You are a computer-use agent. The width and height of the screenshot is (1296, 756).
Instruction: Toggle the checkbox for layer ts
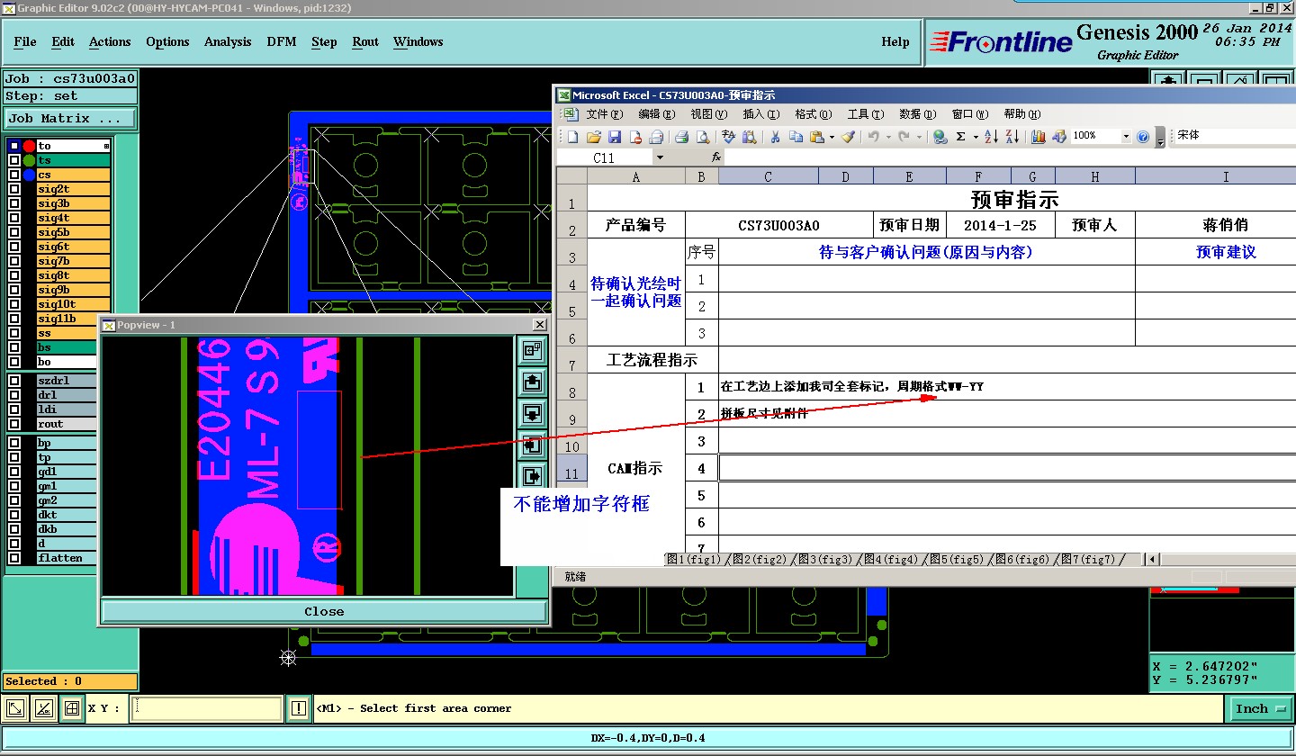[14, 160]
